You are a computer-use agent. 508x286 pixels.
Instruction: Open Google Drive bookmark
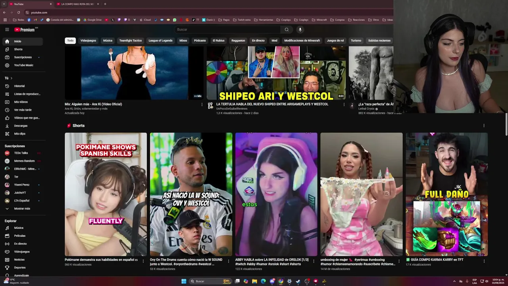point(92,20)
